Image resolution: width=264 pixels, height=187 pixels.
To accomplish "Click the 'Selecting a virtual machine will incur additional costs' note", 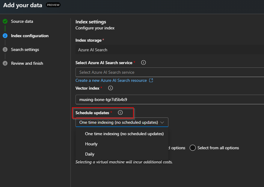I will point(124,162).
